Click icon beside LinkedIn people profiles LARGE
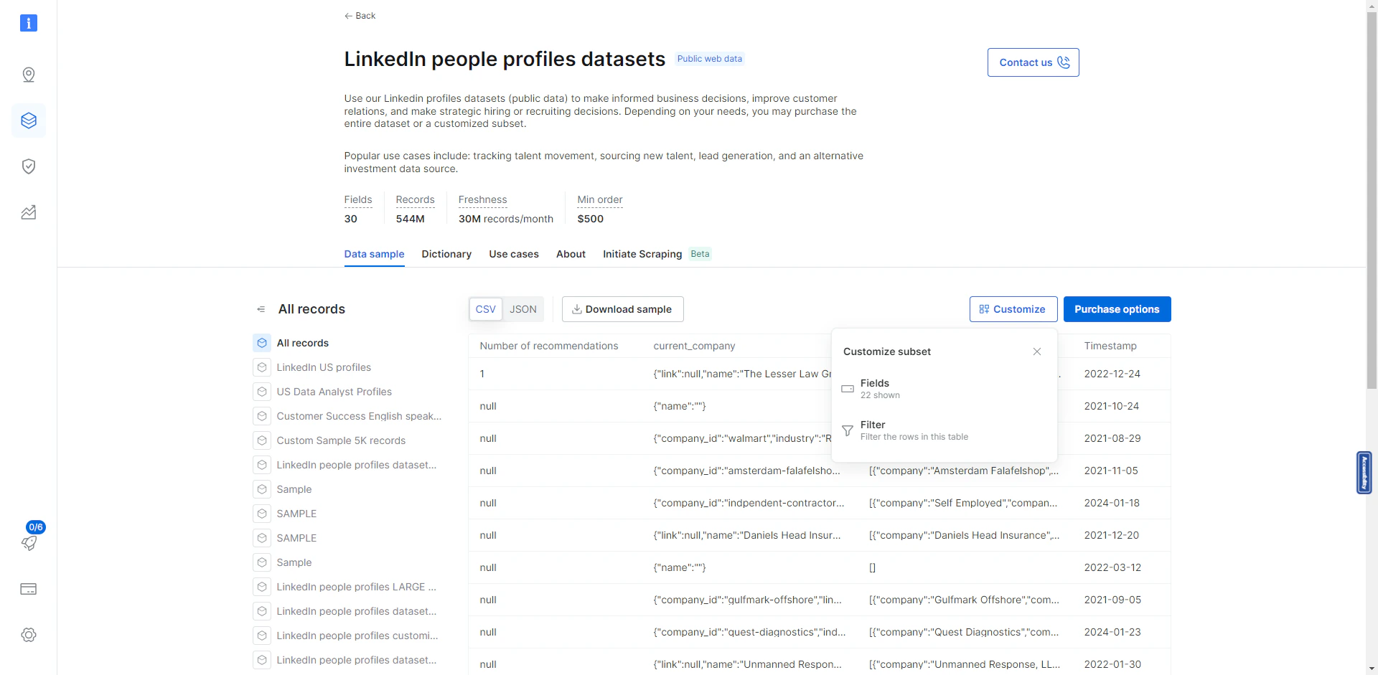1378x675 pixels. coord(262,587)
